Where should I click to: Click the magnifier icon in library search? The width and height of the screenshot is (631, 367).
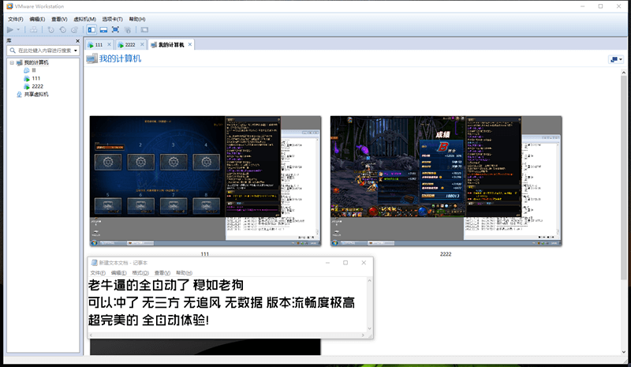(x=13, y=51)
